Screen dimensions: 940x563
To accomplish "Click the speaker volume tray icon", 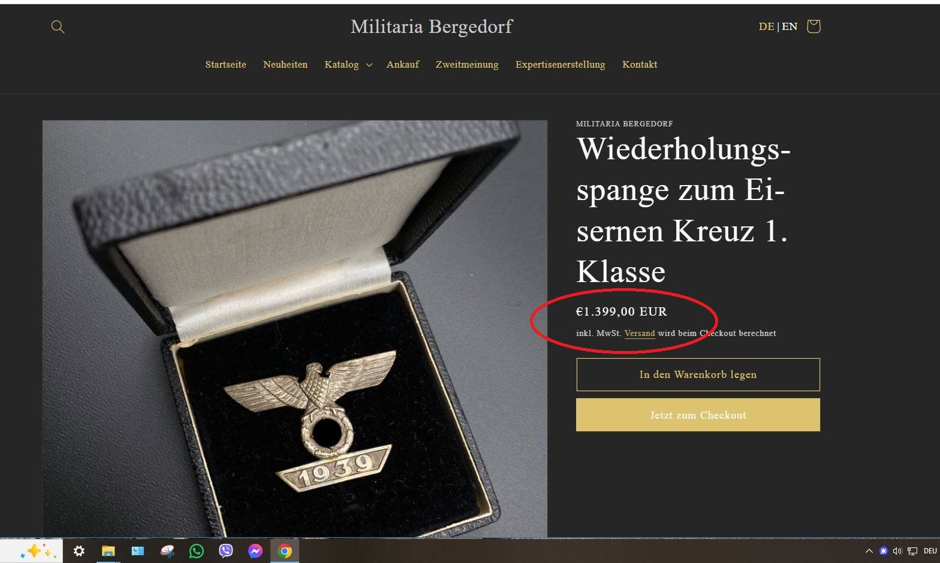I will (x=897, y=551).
